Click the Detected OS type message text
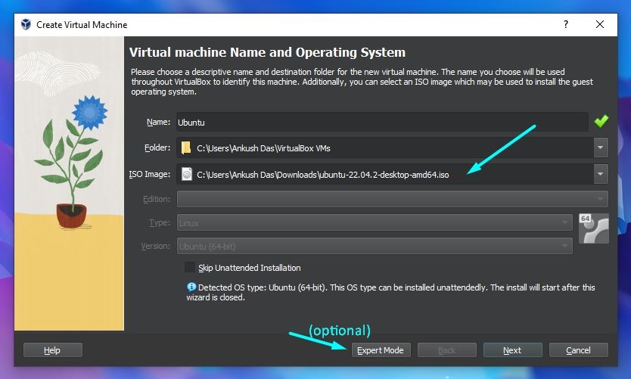Image resolution: width=631 pixels, height=379 pixels. tap(390, 292)
